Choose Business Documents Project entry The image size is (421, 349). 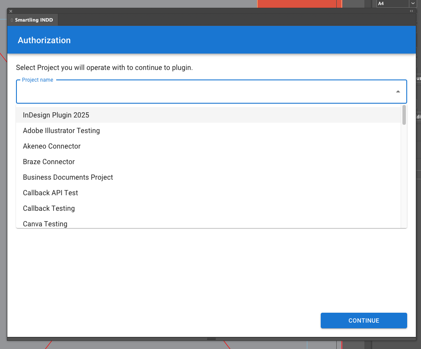[208, 177]
